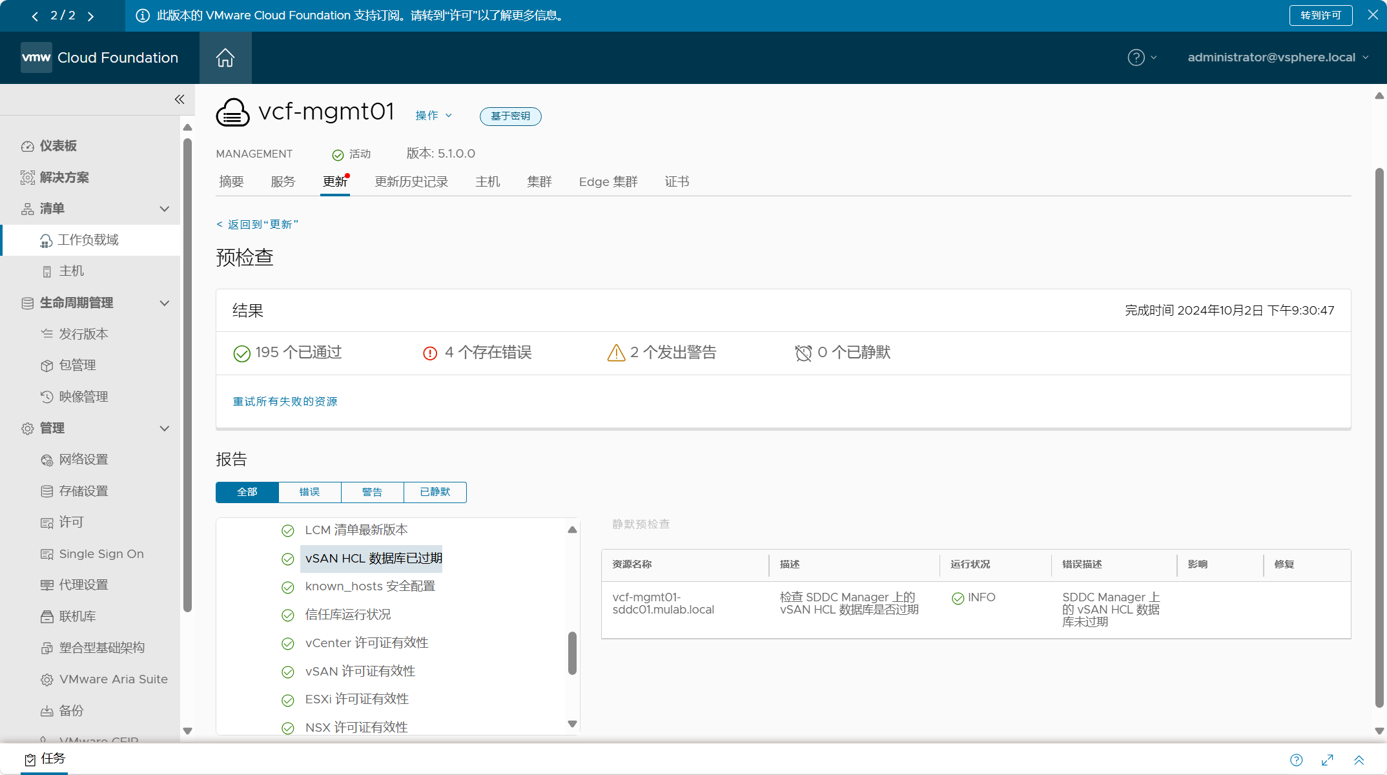Select 工作负载域 in sidebar
The height and width of the screenshot is (775, 1387).
click(88, 240)
